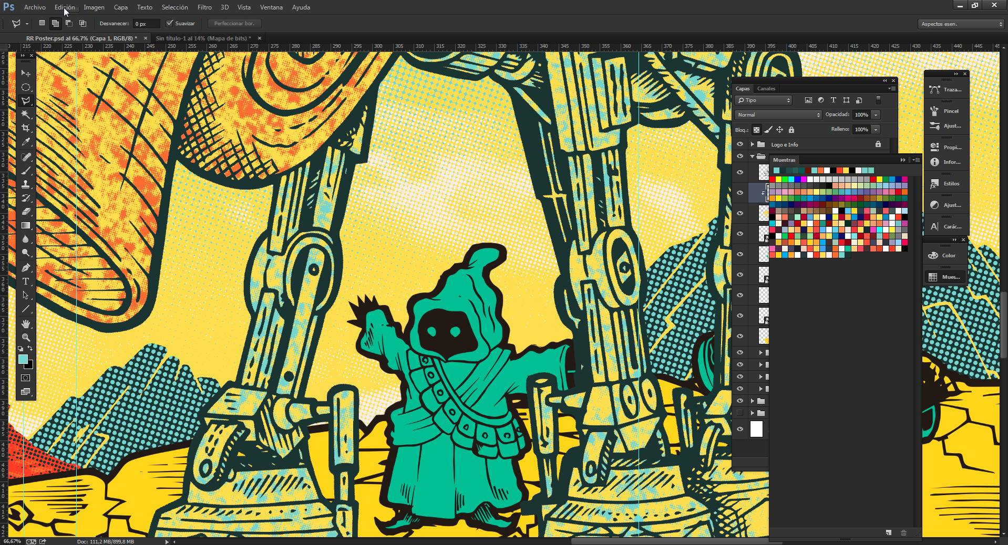Open the Capas panel menu

coord(892,88)
